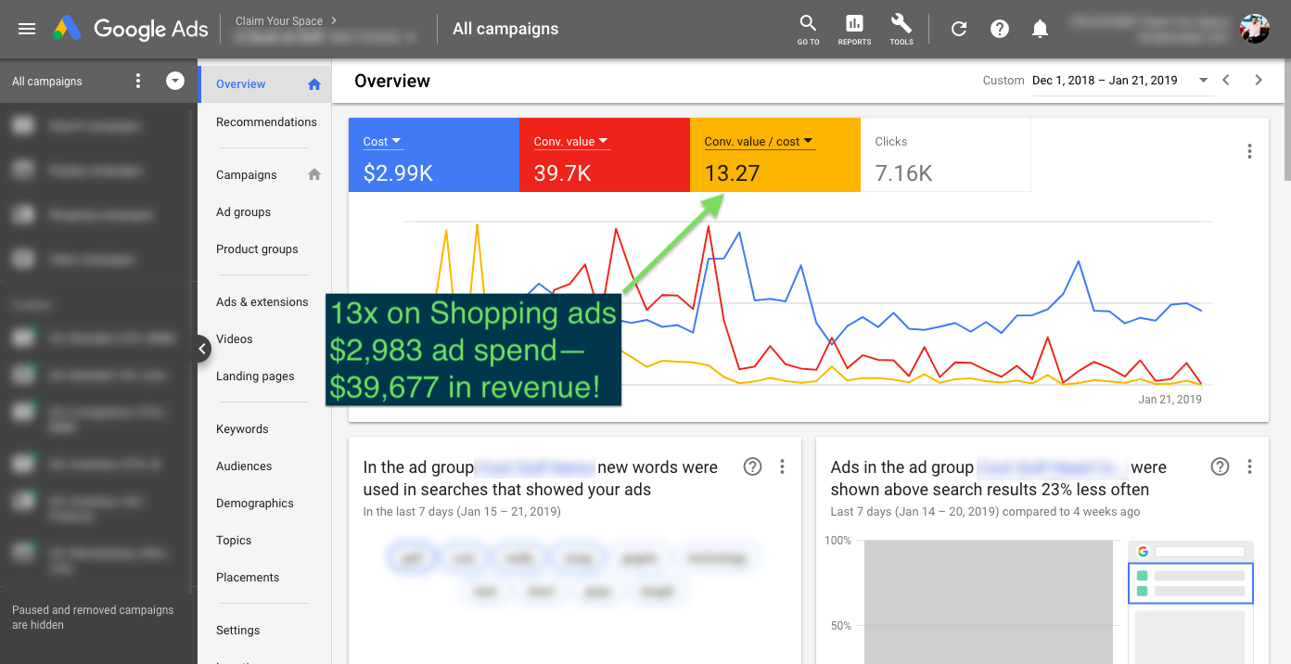Click 'Paused and removed campaigns are hidden' text
The height and width of the screenshot is (664, 1291).
pyautogui.click(x=93, y=618)
